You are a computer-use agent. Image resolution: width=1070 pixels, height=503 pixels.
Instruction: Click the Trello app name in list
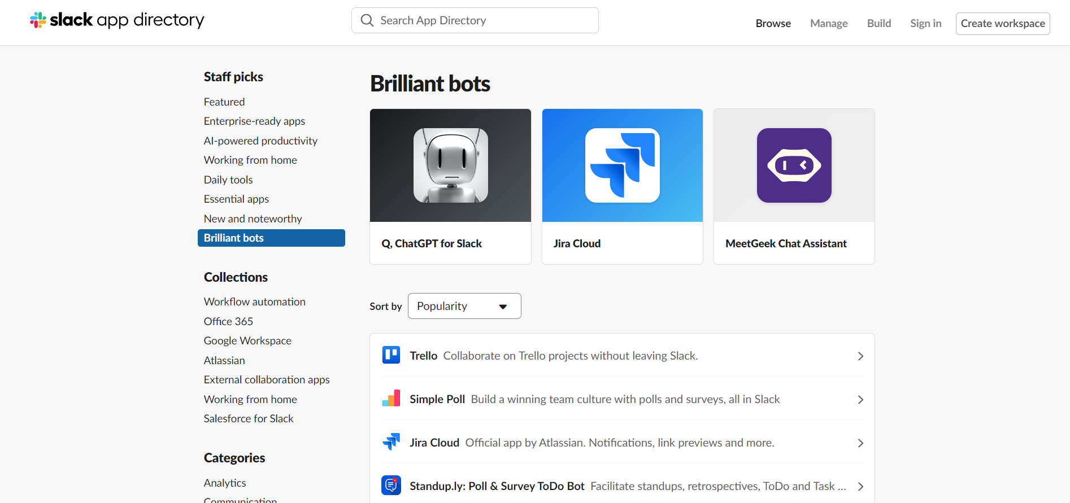(x=424, y=356)
